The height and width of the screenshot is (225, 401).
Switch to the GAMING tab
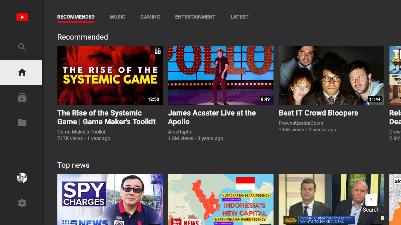click(150, 17)
